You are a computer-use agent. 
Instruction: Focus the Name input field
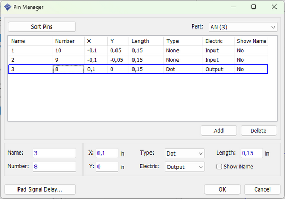[x=55, y=153]
